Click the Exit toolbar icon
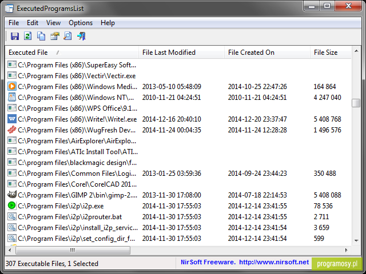The image size is (366, 274). [x=81, y=36]
